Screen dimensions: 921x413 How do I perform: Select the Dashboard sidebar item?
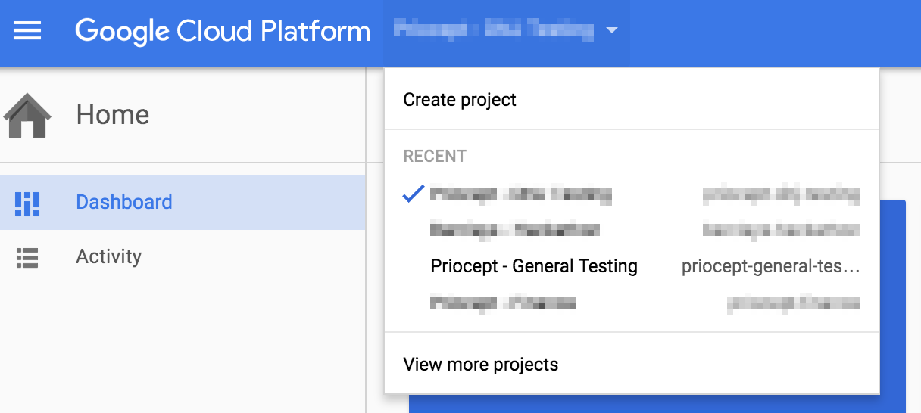click(x=183, y=203)
